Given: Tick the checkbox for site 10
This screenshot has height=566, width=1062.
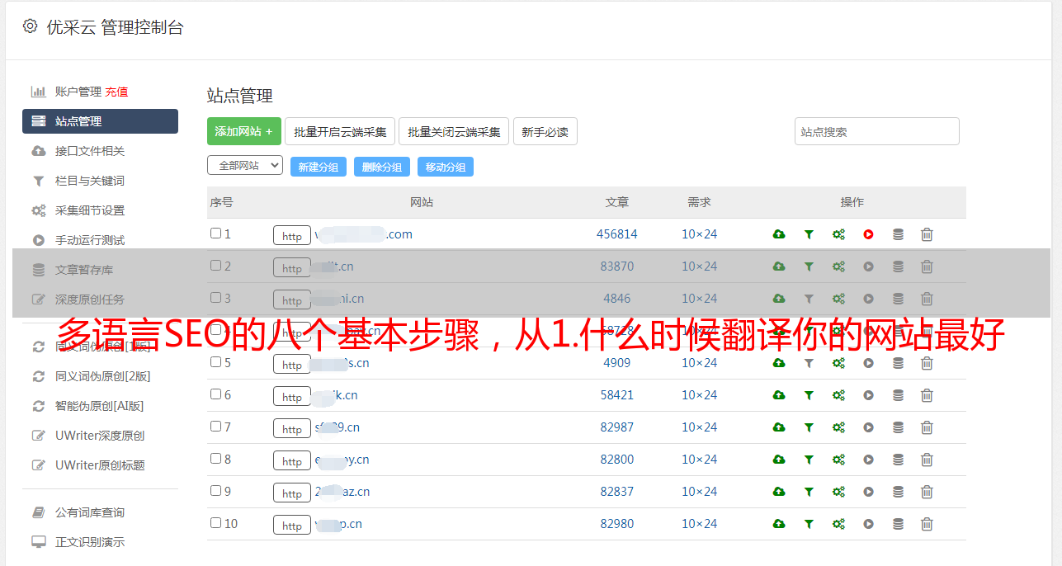Looking at the screenshot, I should [x=215, y=523].
